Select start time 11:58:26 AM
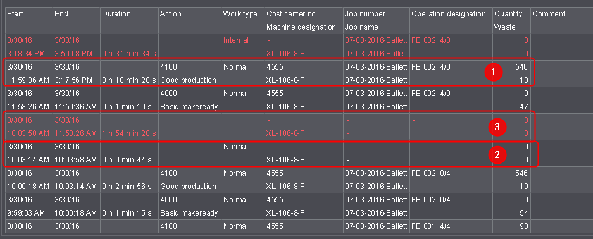The image size is (593, 239). pos(28,107)
